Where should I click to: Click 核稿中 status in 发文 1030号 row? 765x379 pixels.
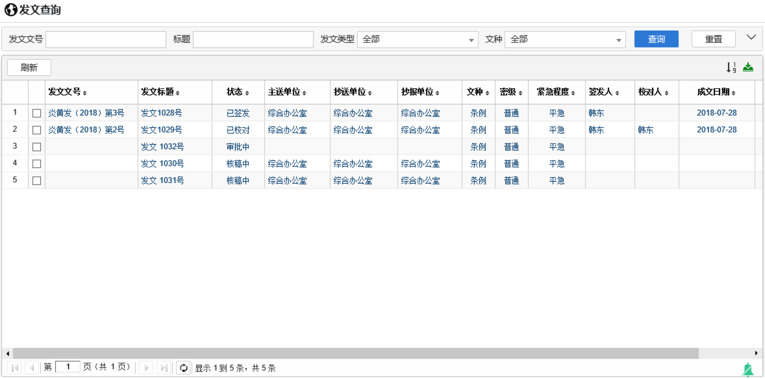[238, 164]
